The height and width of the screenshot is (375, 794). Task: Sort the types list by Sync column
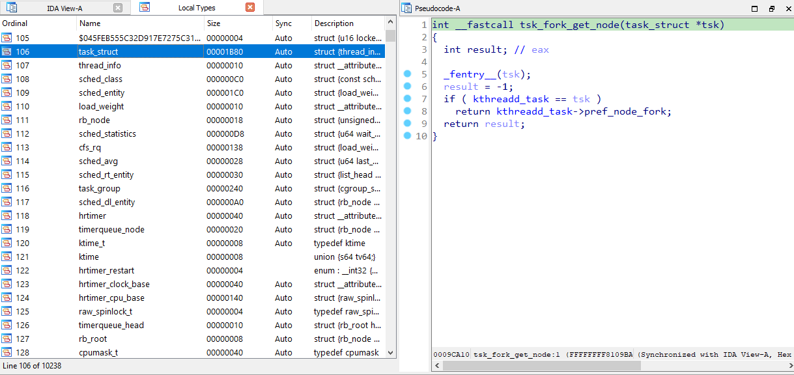pyautogui.click(x=292, y=23)
